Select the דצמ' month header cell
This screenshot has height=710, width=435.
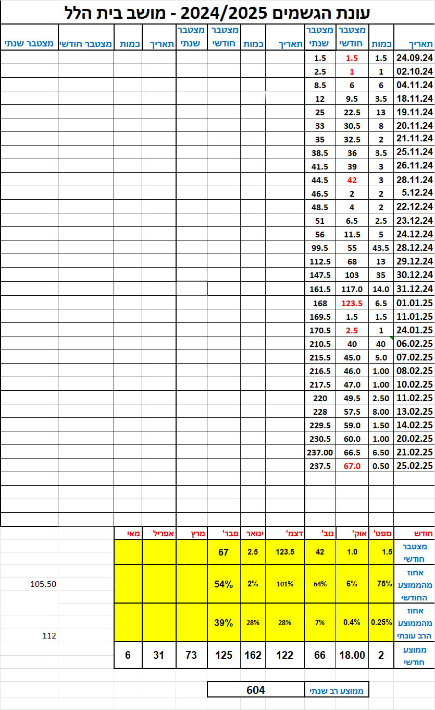[x=284, y=533]
